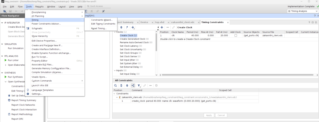Open the Reports menu
Image resolution: width=319 pixels, height=122 pixels.
point(39,7)
